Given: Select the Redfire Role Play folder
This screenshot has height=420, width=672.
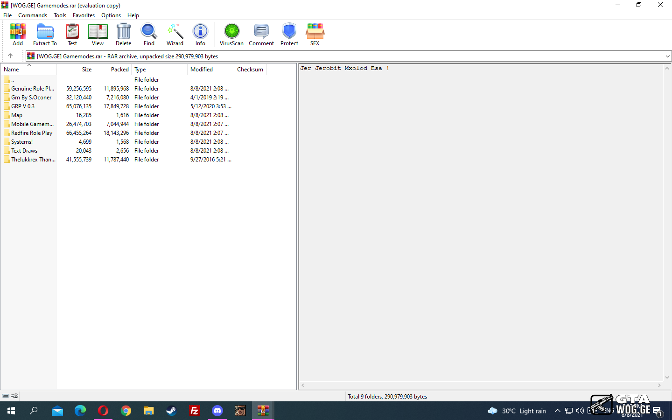Looking at the screenshot, I should 32,133.
